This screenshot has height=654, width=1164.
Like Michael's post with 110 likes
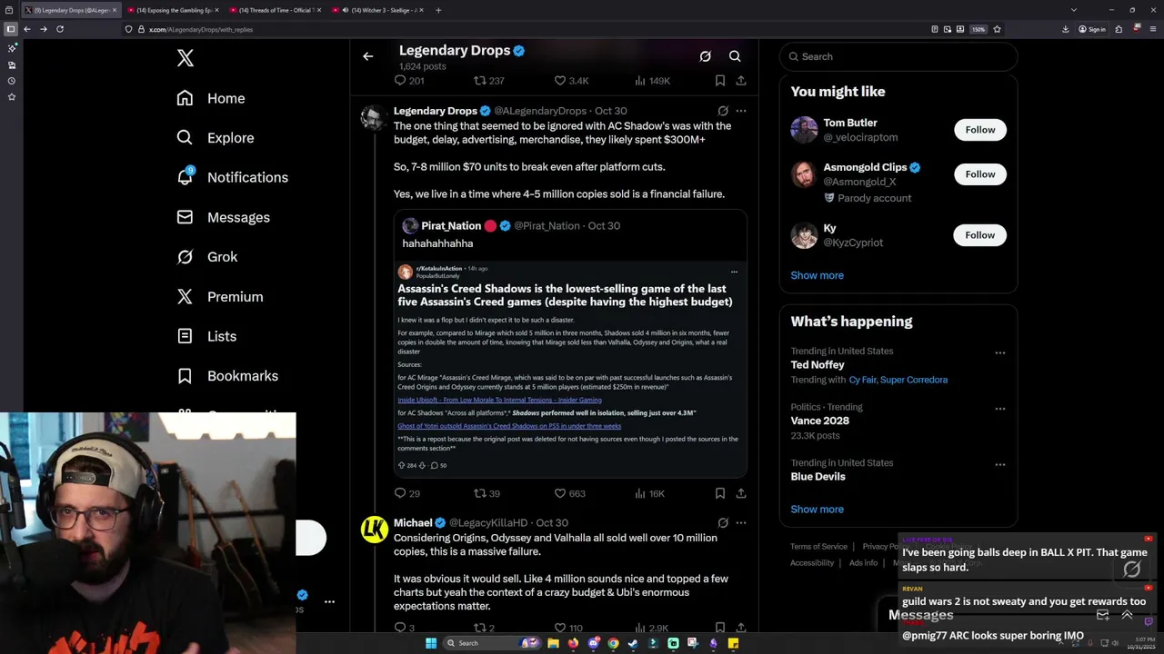tap(560, 628)
